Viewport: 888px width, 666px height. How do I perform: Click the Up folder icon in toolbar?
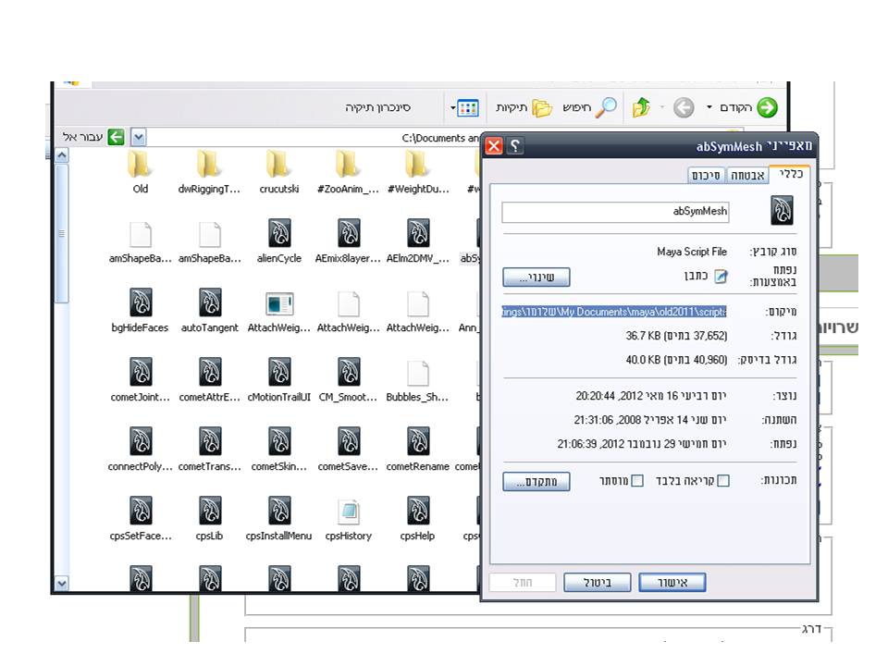pyautogui.click(x=641, y=107)
